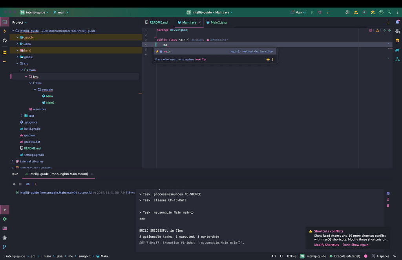Open the Gradle elephant tool window

coord(397,50)
